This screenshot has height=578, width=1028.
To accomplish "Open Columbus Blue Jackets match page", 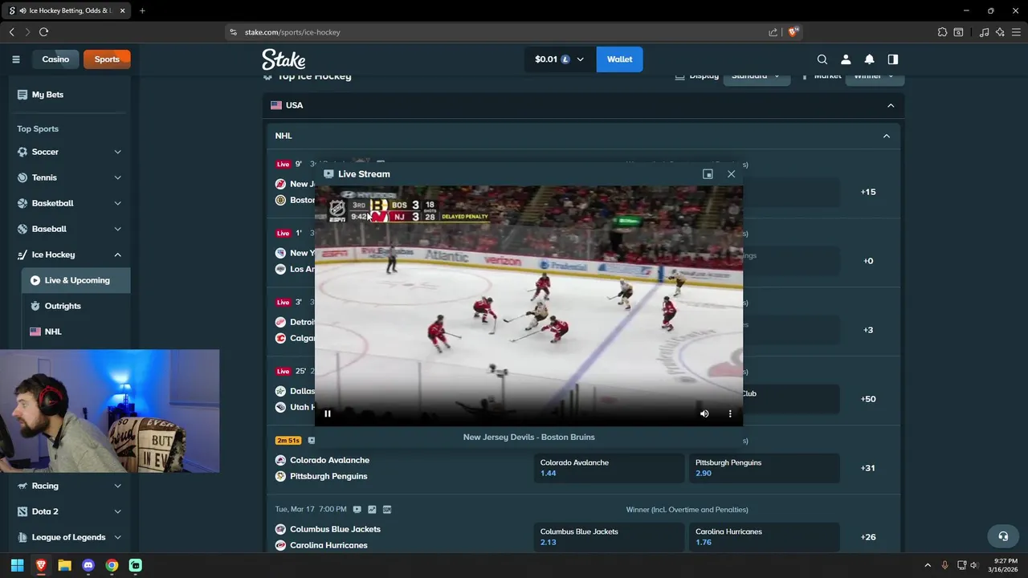I will 335,529.
